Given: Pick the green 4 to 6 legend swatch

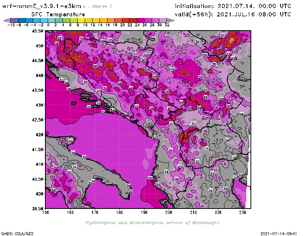Looking at the screenshot, I should tap(66, 20).
